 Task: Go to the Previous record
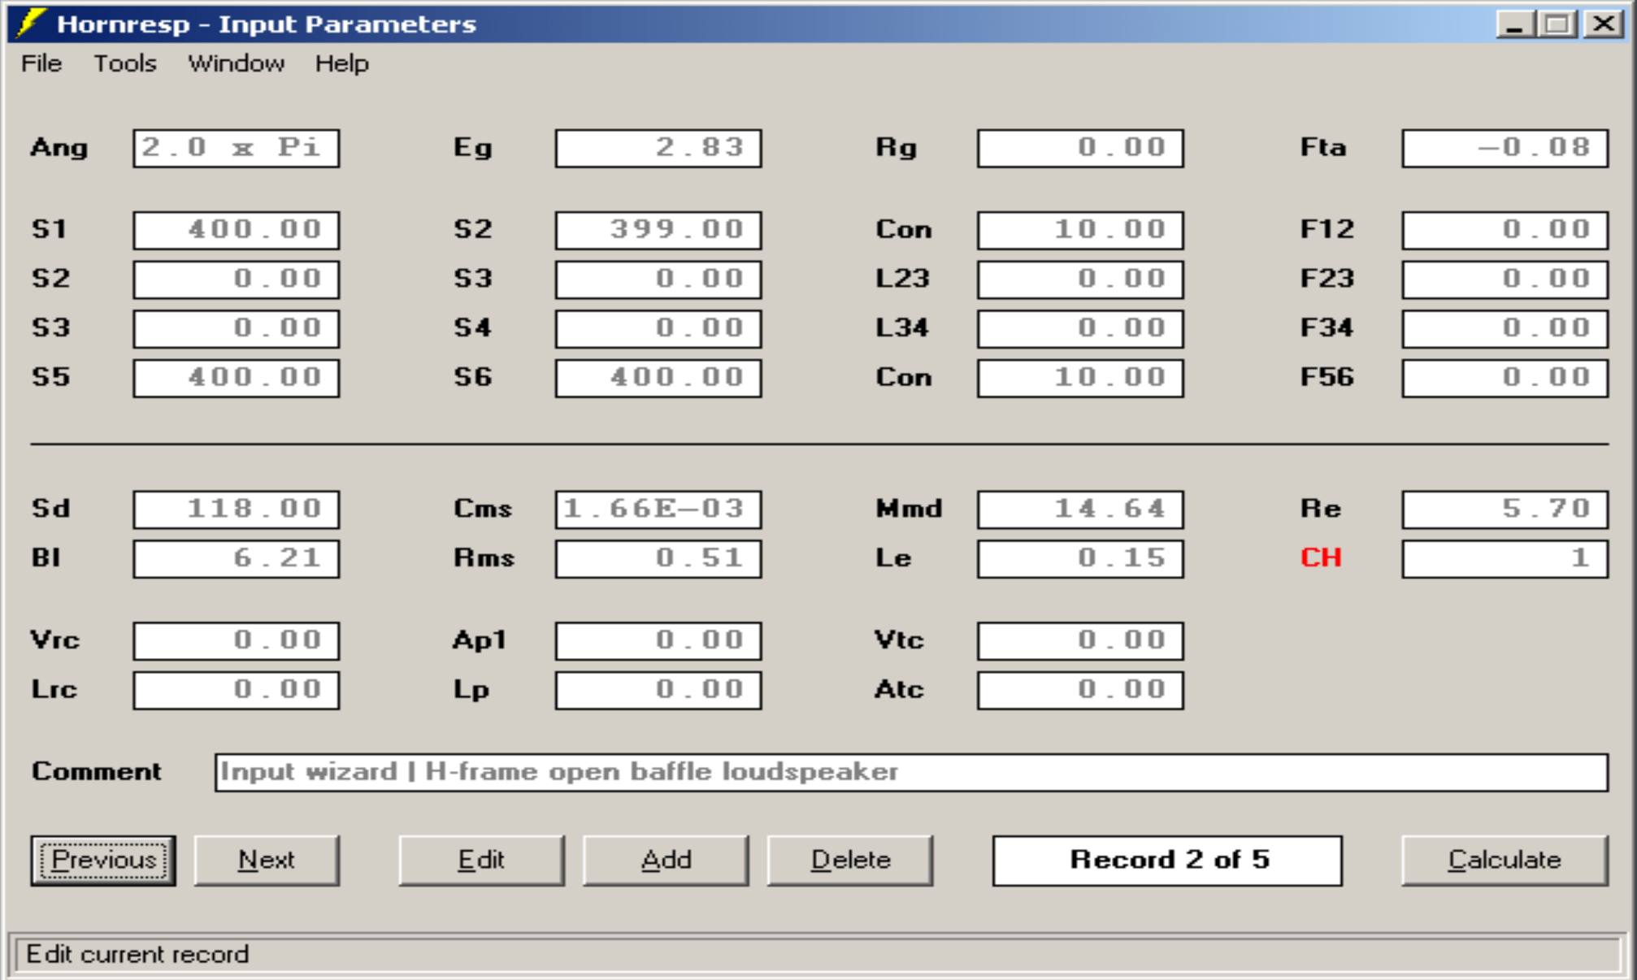point(103,860)
